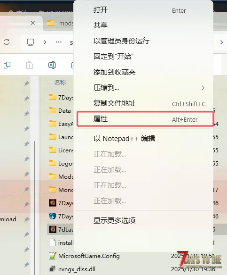The width and height of the screenshot is (227, 275).
Task: Expand the 压缩到 submenu arrow
Action: point(203,88)
